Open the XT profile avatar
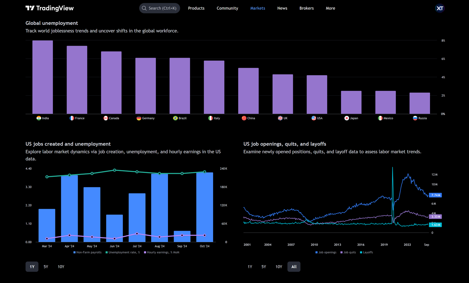Screen dimensions: 469x283 (440, 8)
